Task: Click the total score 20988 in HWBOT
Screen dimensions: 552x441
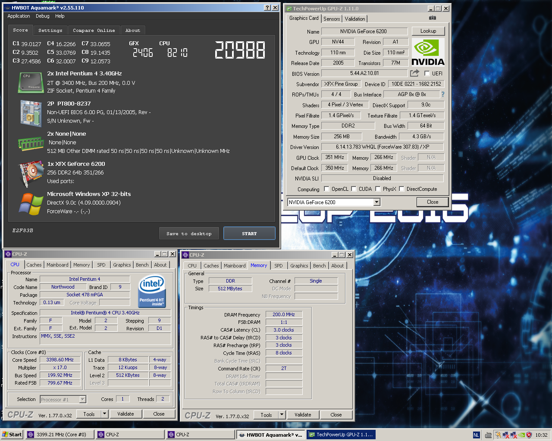Action: pyautogui.click(x=240, y=50)
